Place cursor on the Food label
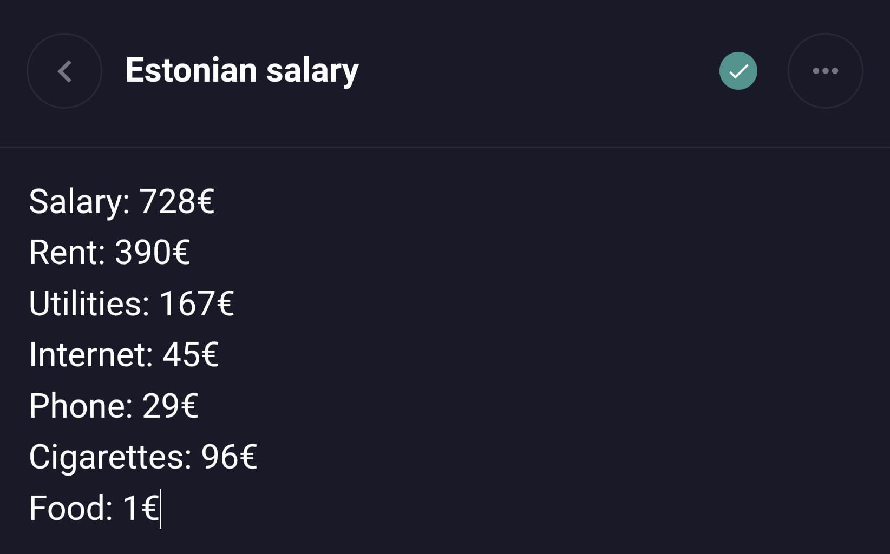The image size is (890, 554). pos(70,508)
